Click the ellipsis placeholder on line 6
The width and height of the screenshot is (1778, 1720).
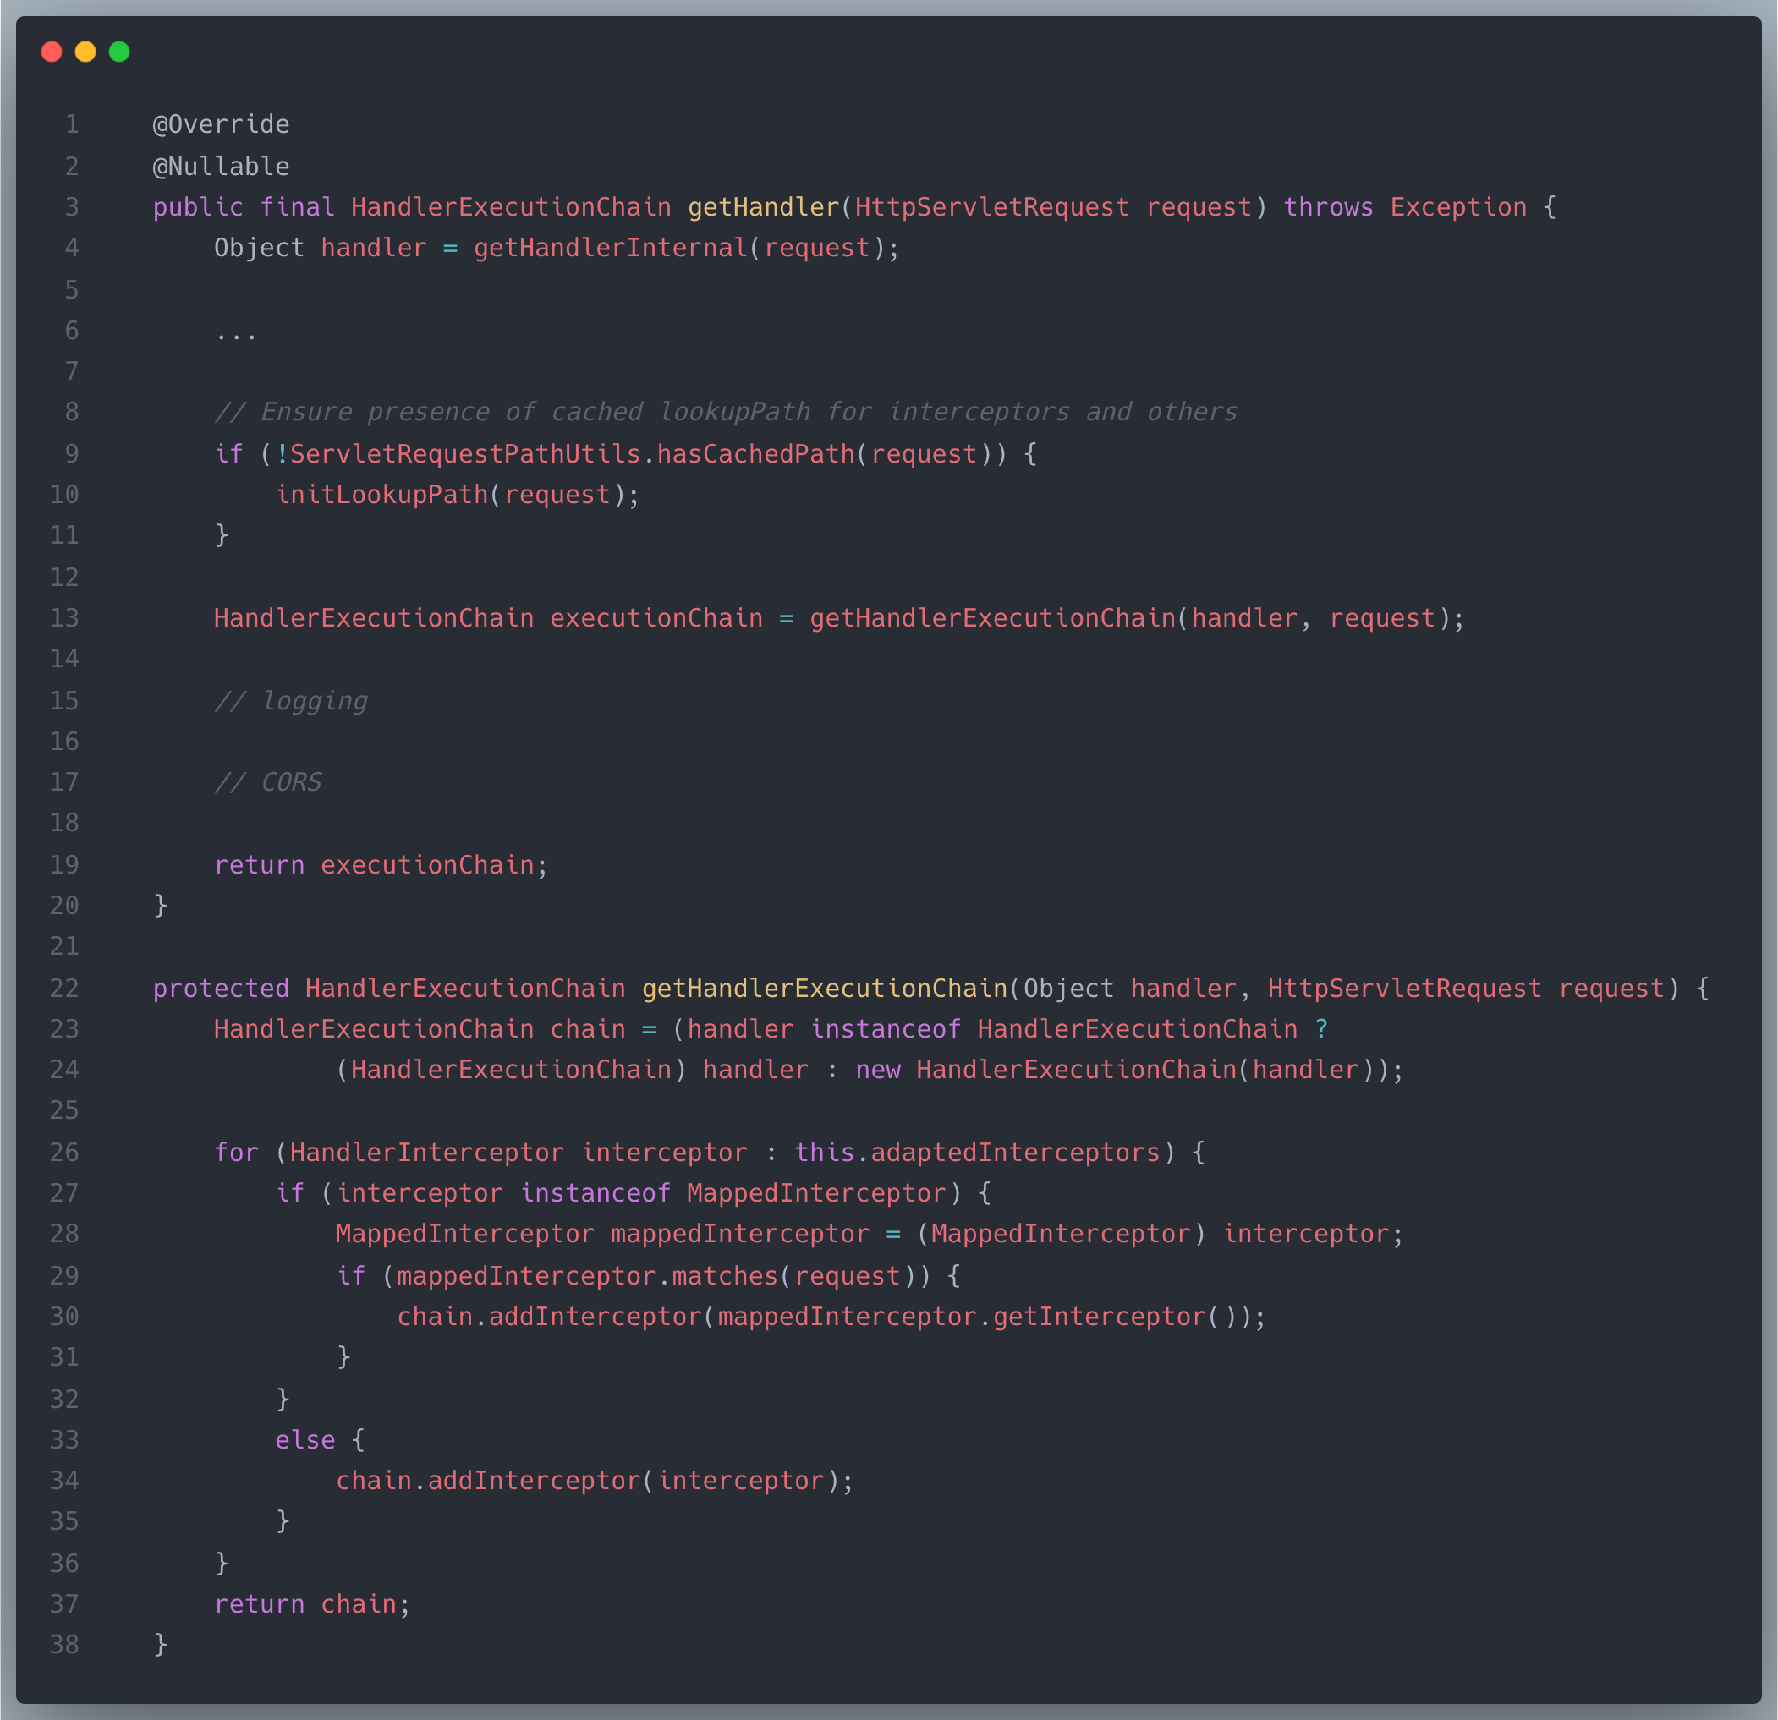[x=236, y=333]
